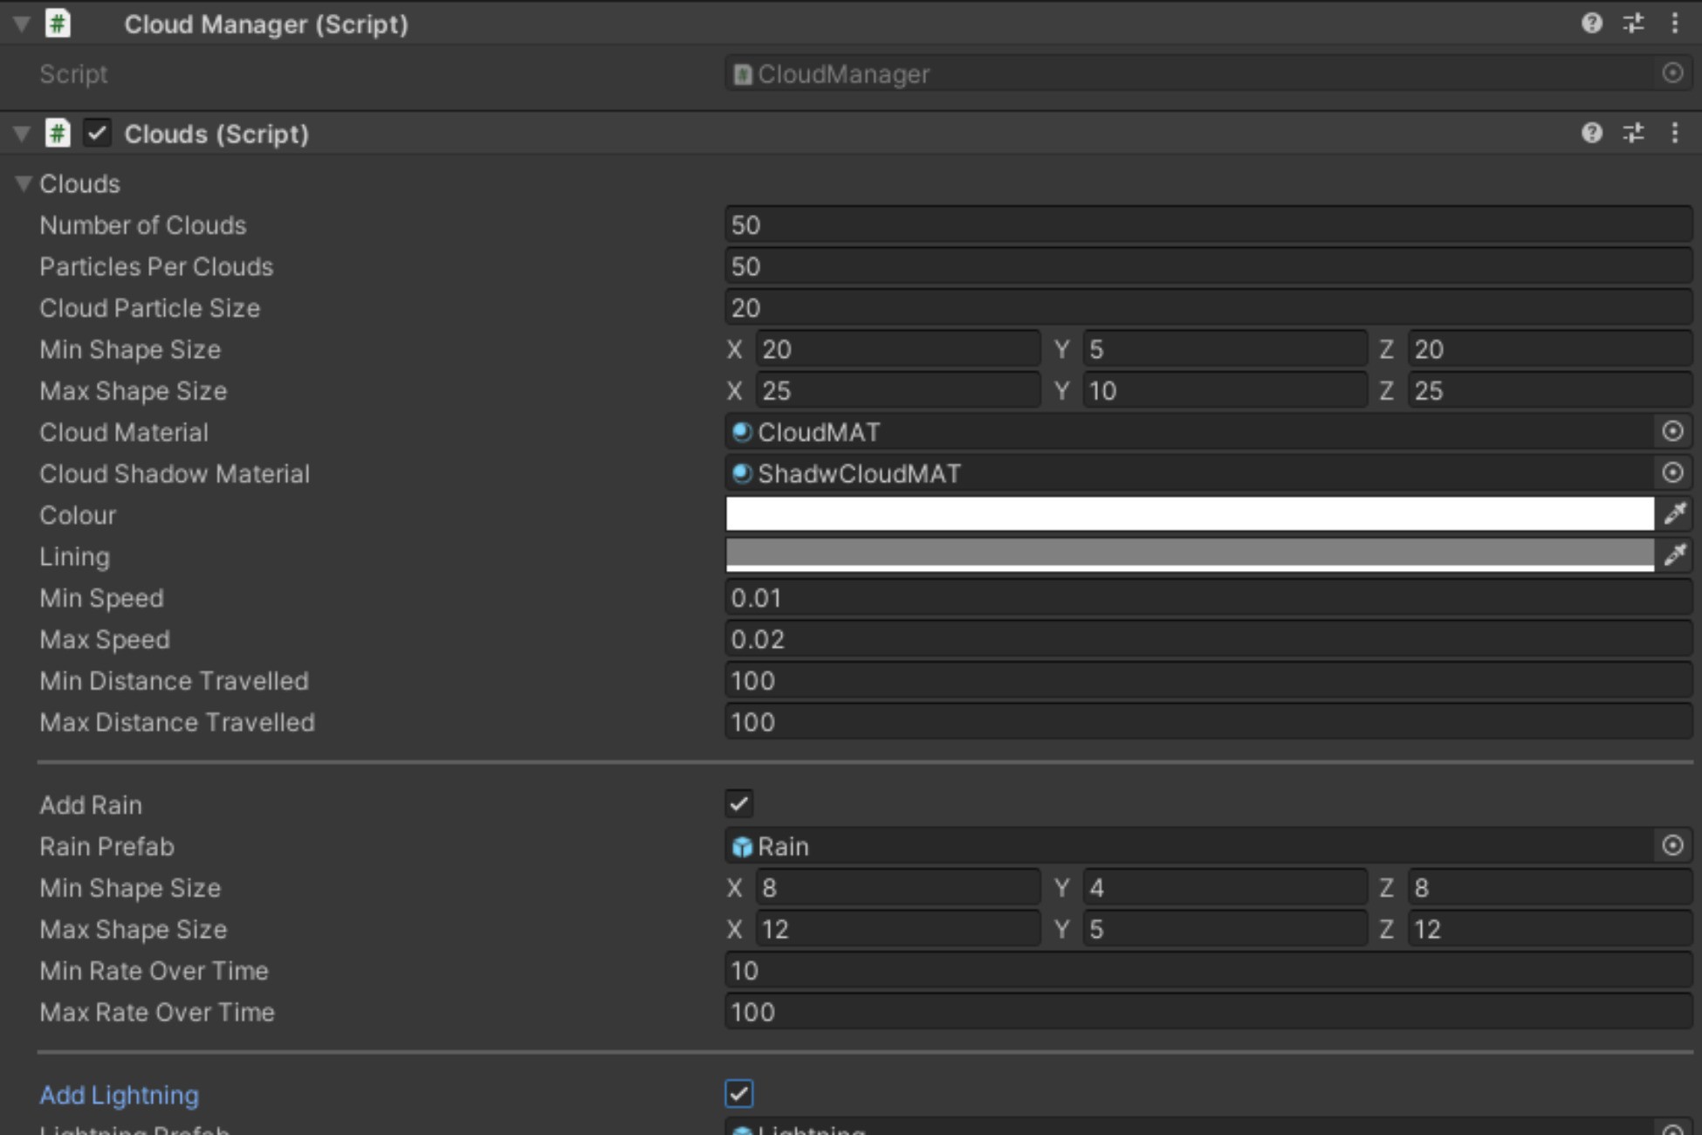The height and width of the screenshot is (1135, 1702).
Task: Collapse the Clouds script component foldout
Action: point(22,134)
